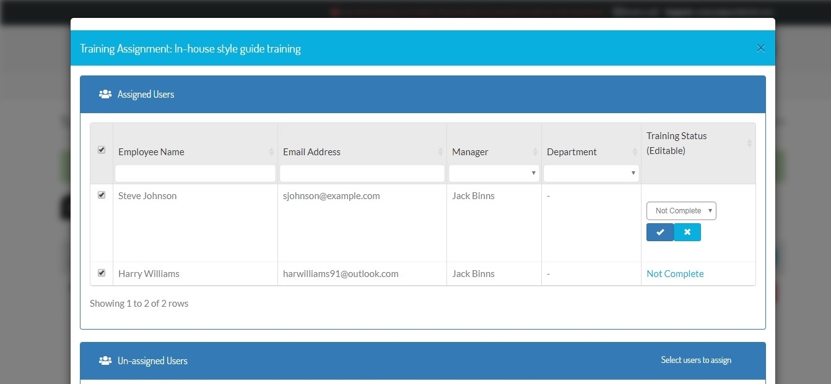This screenshot has width=831, height=384.
Task: Sort by Email Address column arrows
Action: pos(440,152)
